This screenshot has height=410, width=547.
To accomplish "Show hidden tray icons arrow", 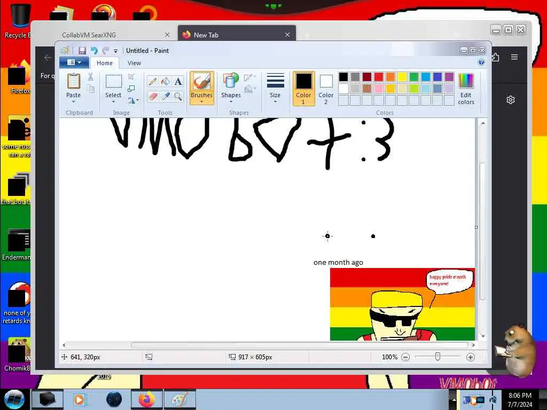I will (x=454, y=399).
